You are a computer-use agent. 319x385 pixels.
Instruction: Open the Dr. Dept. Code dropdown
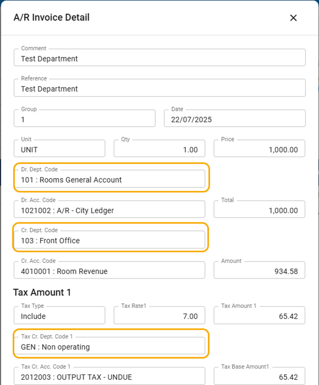(x=109, y=179)
